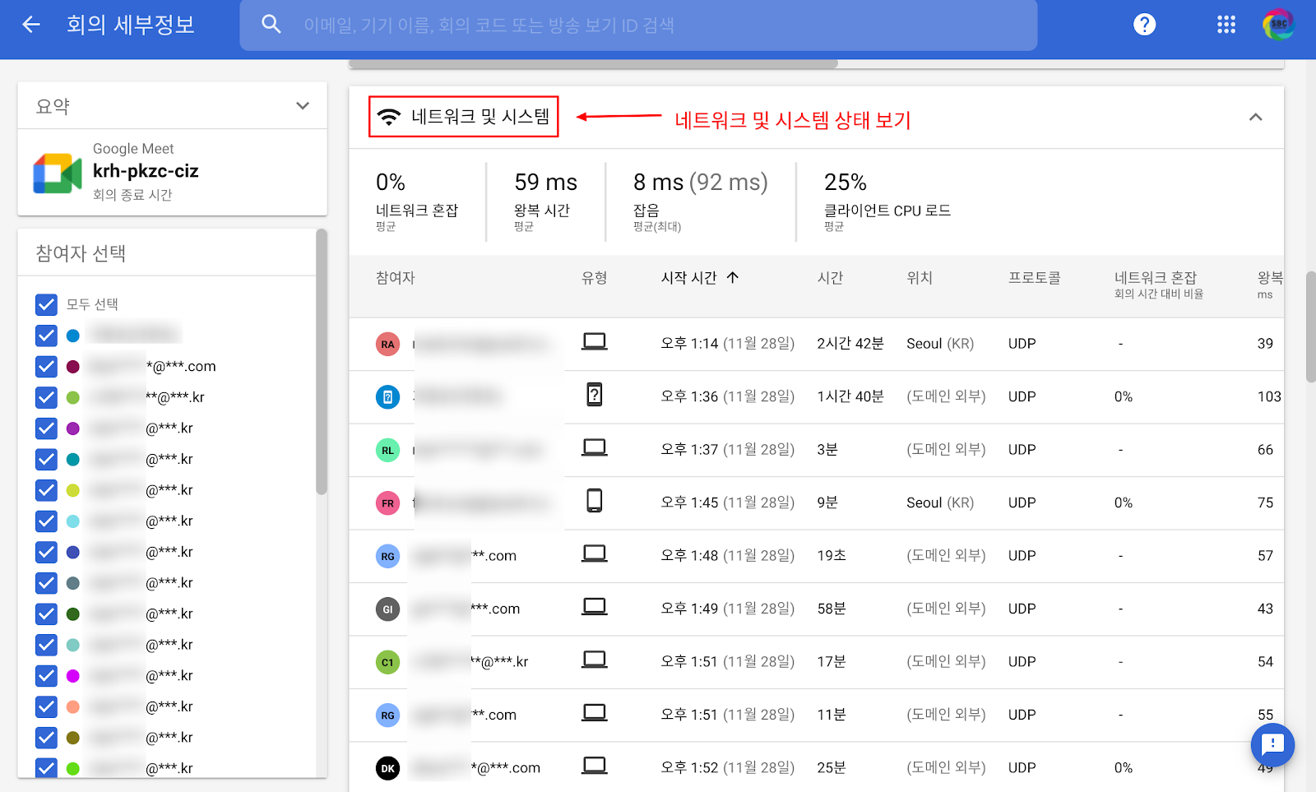
Task: Click the FR participant avatar
Action: pos(387,503)
